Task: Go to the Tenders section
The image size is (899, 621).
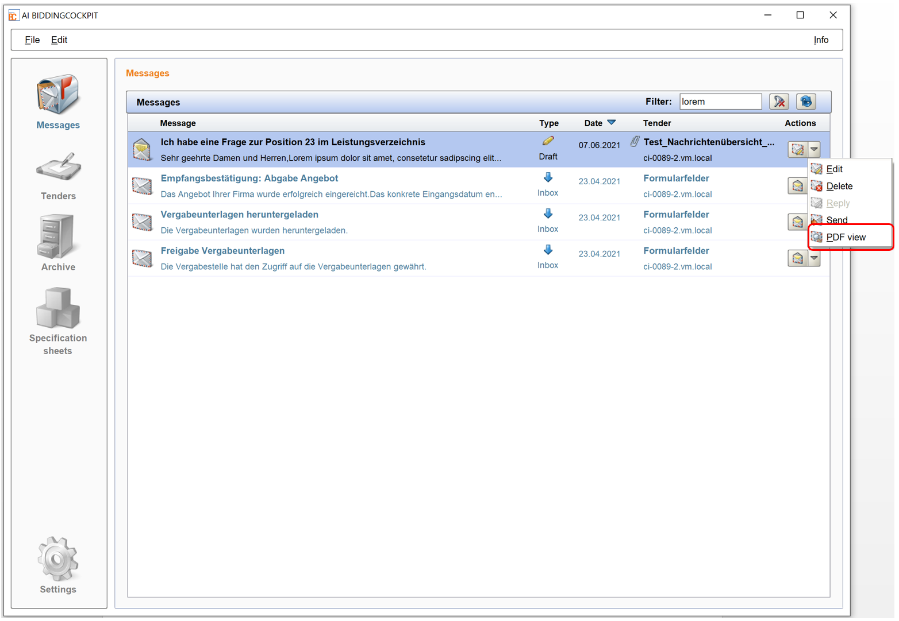Action: point(58,175)
